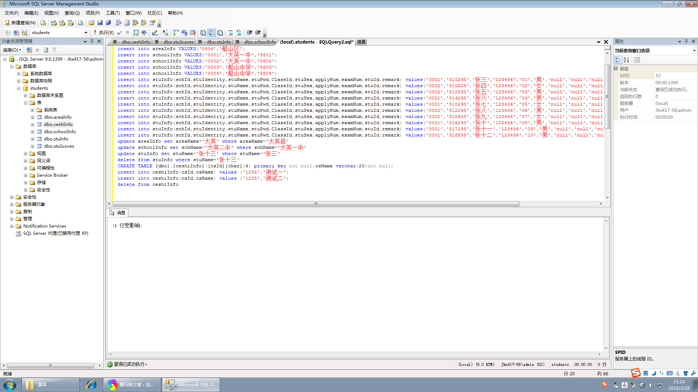Click the Analysis Services XMLA Query icon
Screen dimensions: 698x392
tap(71, 23)
